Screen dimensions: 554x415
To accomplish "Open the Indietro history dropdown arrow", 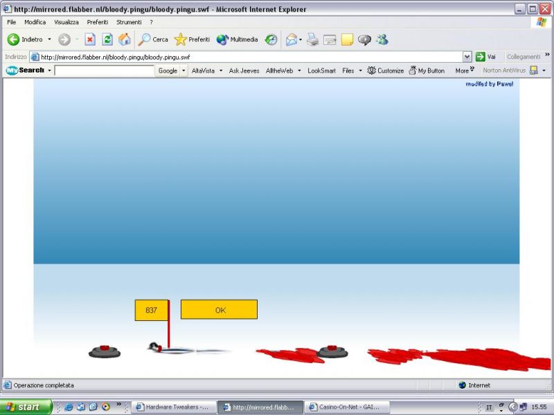I will [49, 39].
